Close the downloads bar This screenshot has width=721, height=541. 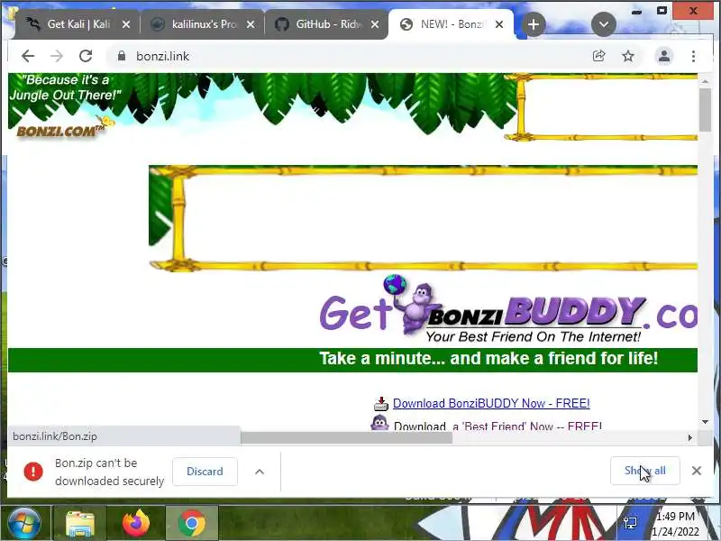(x=696, y=470)
